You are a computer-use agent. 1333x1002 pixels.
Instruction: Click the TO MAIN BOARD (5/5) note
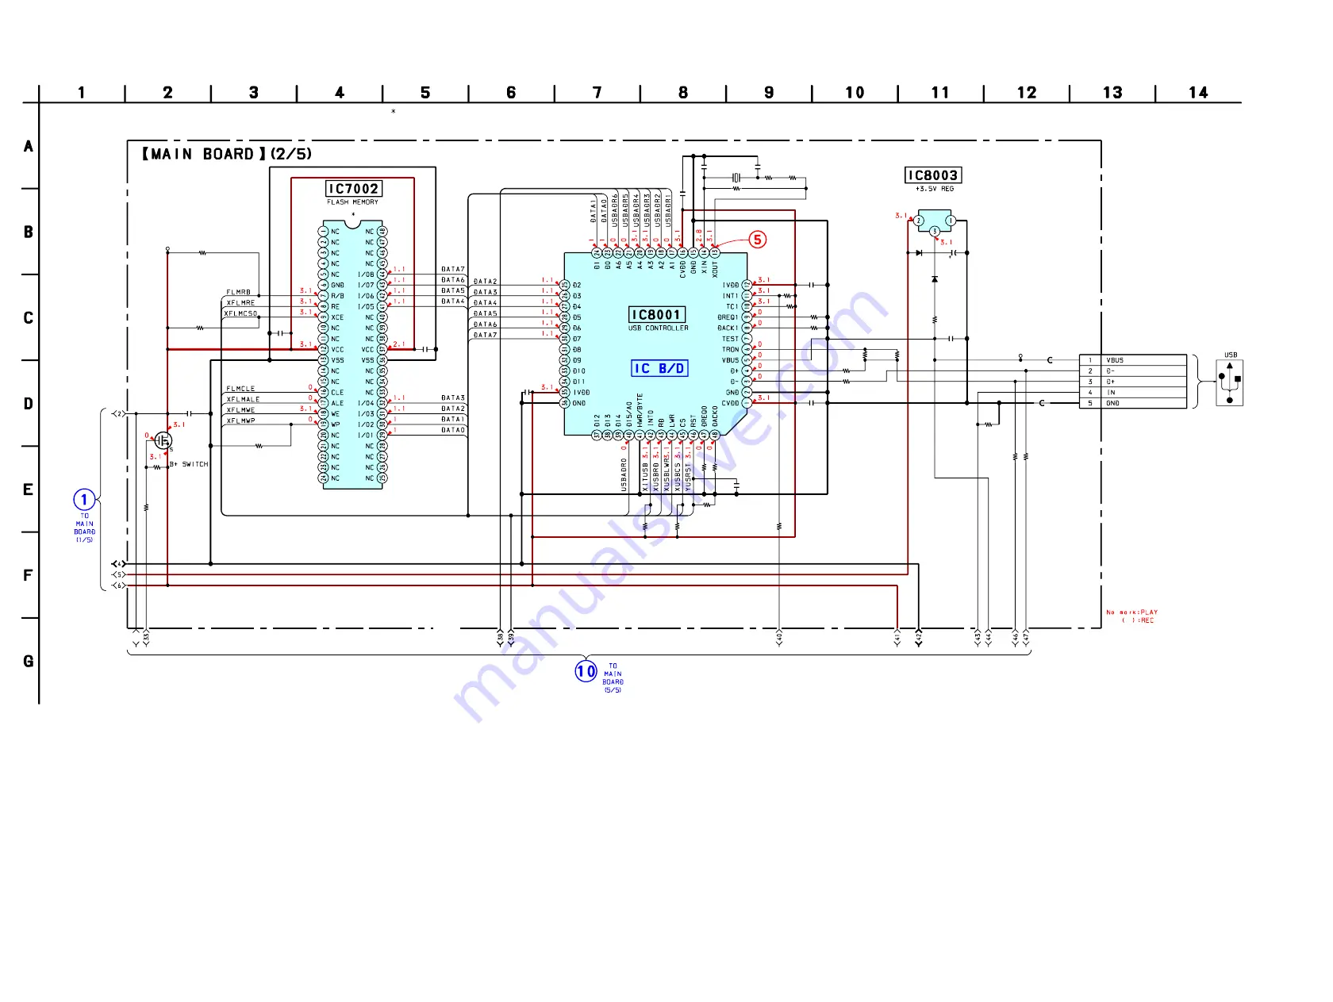[613, 678]
